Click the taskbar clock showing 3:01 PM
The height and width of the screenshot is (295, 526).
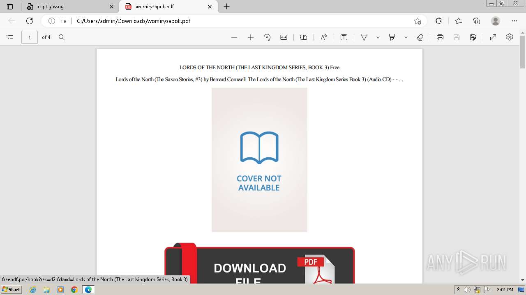click(505, 290)
